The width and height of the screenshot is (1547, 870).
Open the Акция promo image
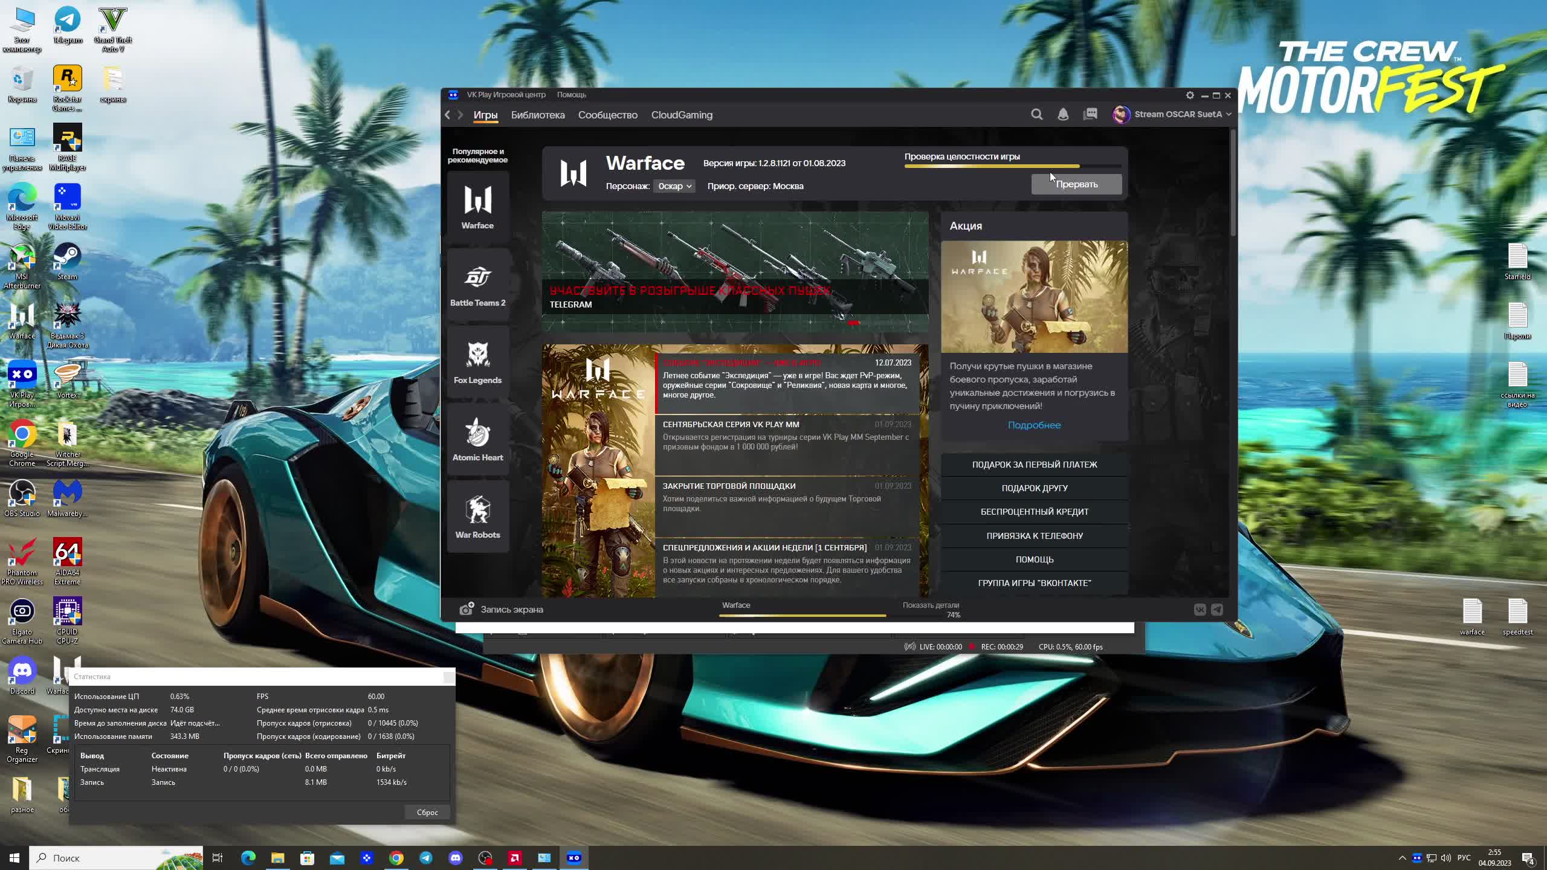[x=1034, y=297]
